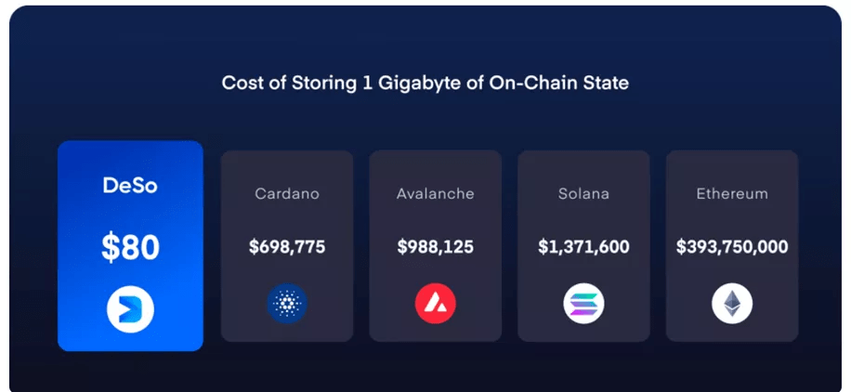Viewport: 851px width, 392px height.
Task: Click the Cardano $698,775 cost
Action: (x=287, y=247)
